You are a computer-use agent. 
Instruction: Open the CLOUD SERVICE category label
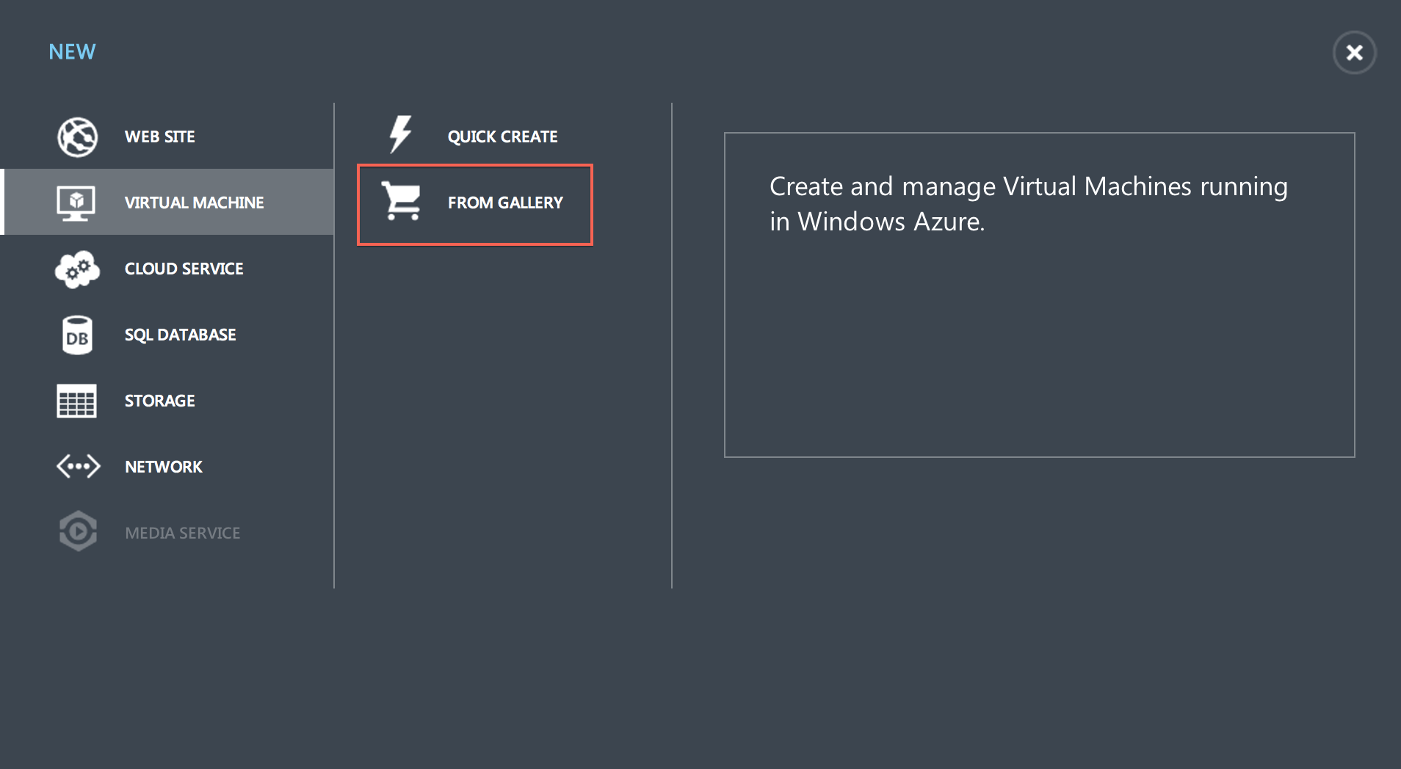click(x=184, y=269)
